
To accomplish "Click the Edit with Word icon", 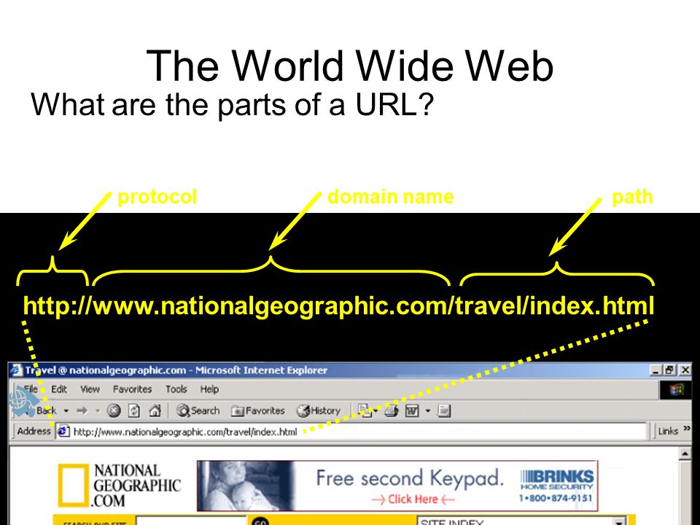I will pos(411,411).
